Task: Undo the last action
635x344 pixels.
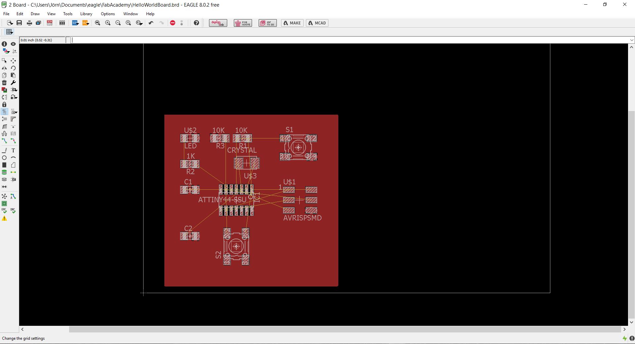Action: (151, 23)
